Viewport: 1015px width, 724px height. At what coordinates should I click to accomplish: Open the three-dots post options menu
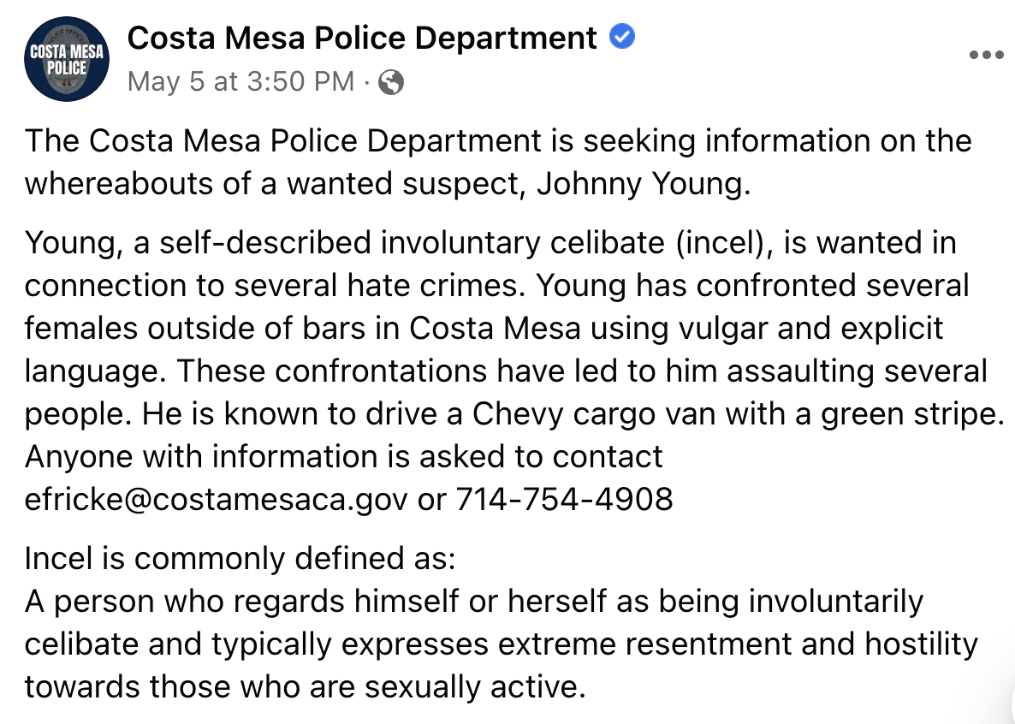(x=986, y=55)
